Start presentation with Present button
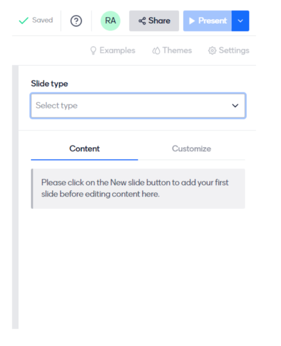The width and height of the screenshot is (281, 346). tap(207, 21)
